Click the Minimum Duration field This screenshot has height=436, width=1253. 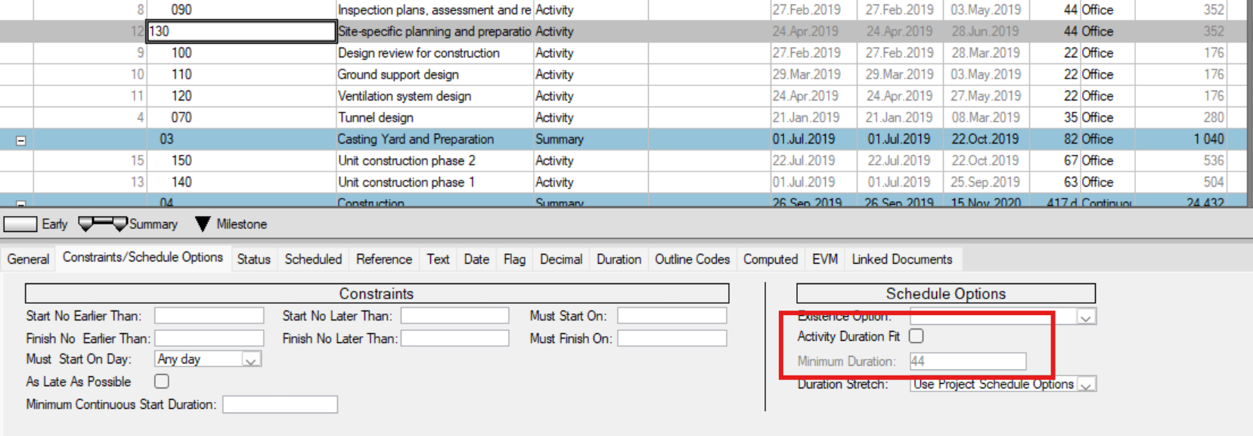pyautogui.click(x=968, y=361)
